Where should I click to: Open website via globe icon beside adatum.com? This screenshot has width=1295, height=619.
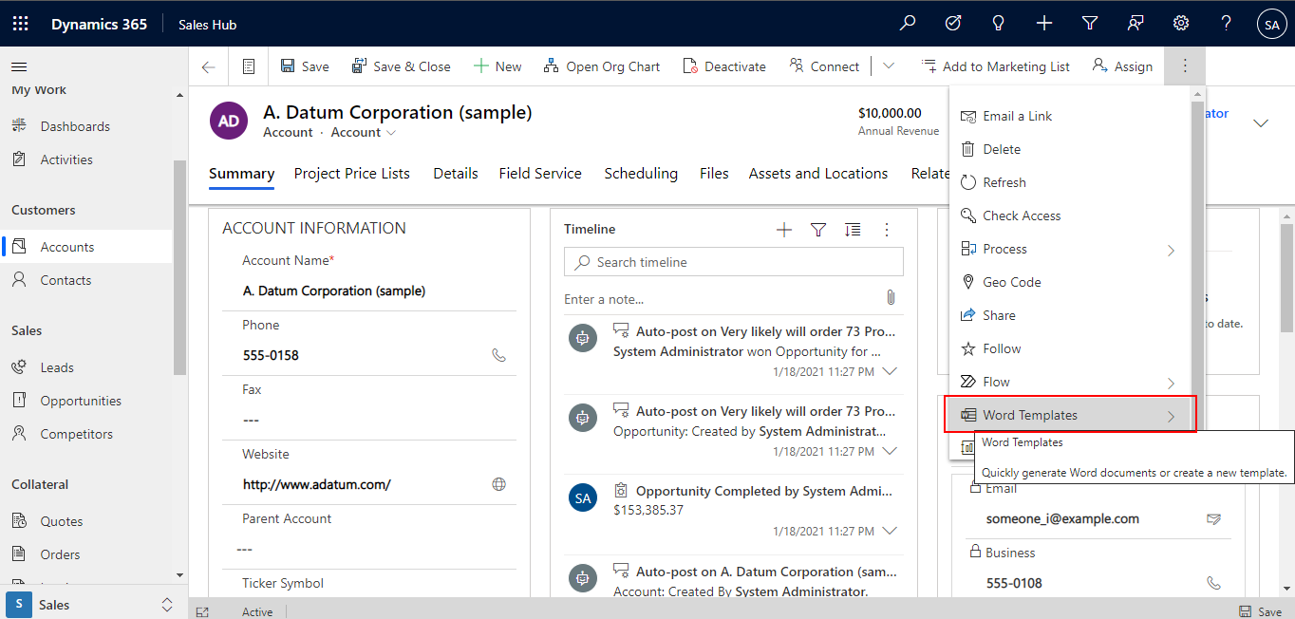point(498,484)
